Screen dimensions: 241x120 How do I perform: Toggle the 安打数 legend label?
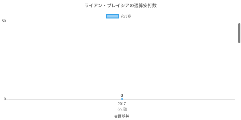126,16
